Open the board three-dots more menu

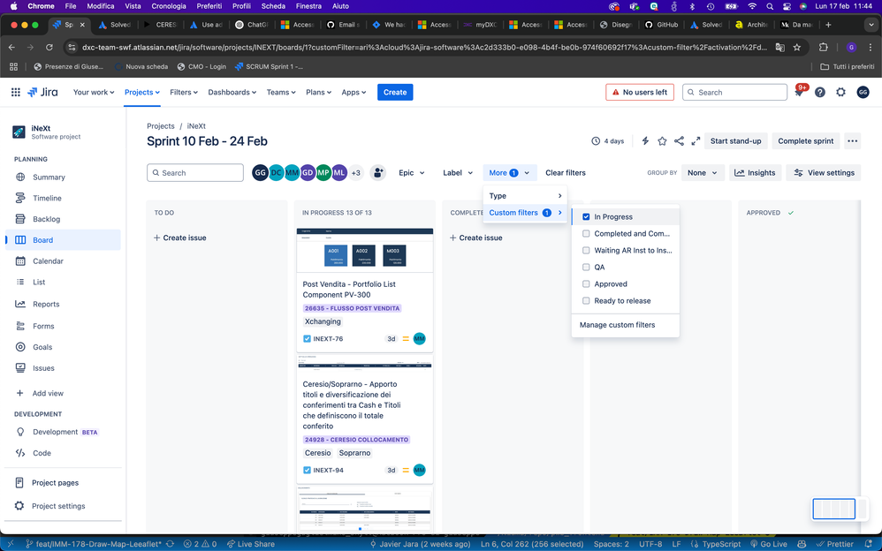(x=852, y=141)
